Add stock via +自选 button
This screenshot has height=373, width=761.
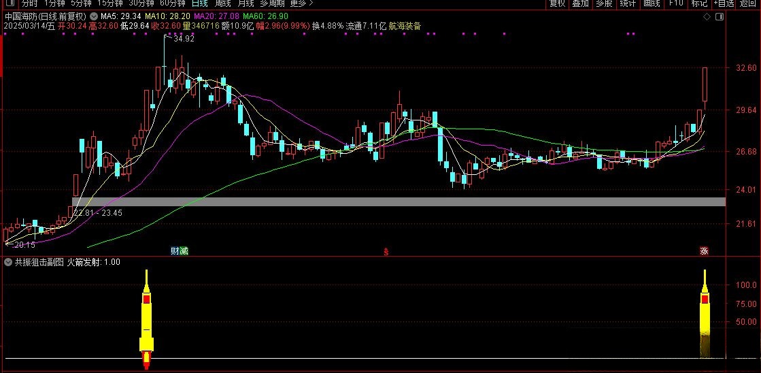[723, 3]
